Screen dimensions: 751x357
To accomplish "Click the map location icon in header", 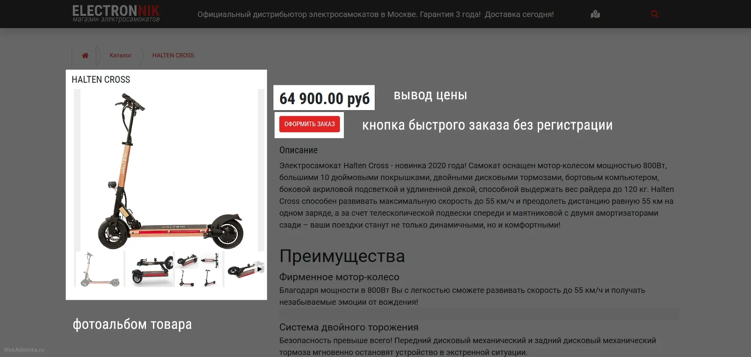I will click(595, 14).
